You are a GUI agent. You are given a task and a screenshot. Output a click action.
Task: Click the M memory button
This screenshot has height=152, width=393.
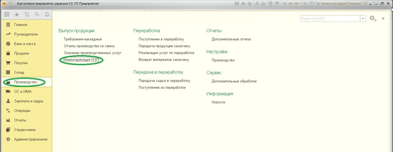pos(285,4)
